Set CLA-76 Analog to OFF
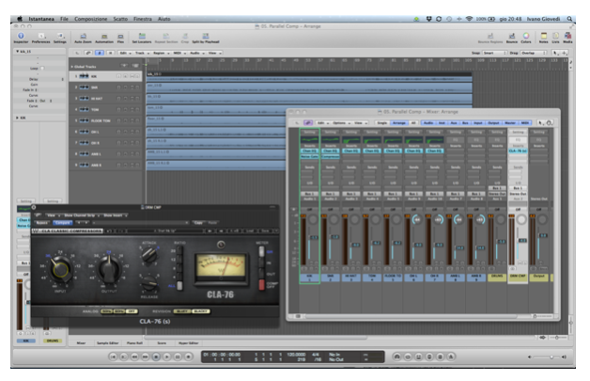 [132, 311]
